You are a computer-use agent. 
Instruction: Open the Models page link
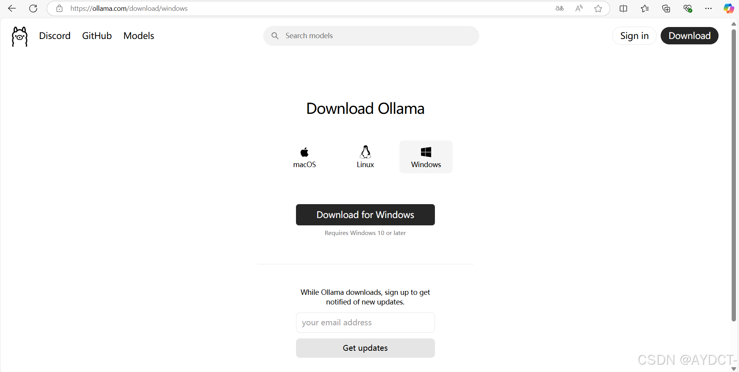(139, 36)
